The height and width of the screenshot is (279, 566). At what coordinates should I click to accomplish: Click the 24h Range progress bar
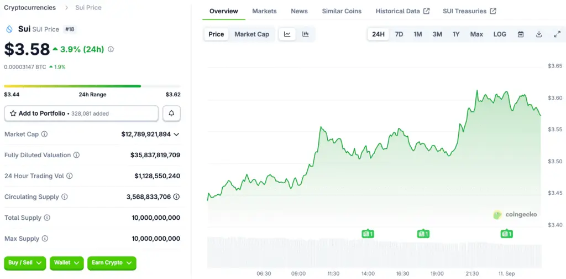point(92,86)
